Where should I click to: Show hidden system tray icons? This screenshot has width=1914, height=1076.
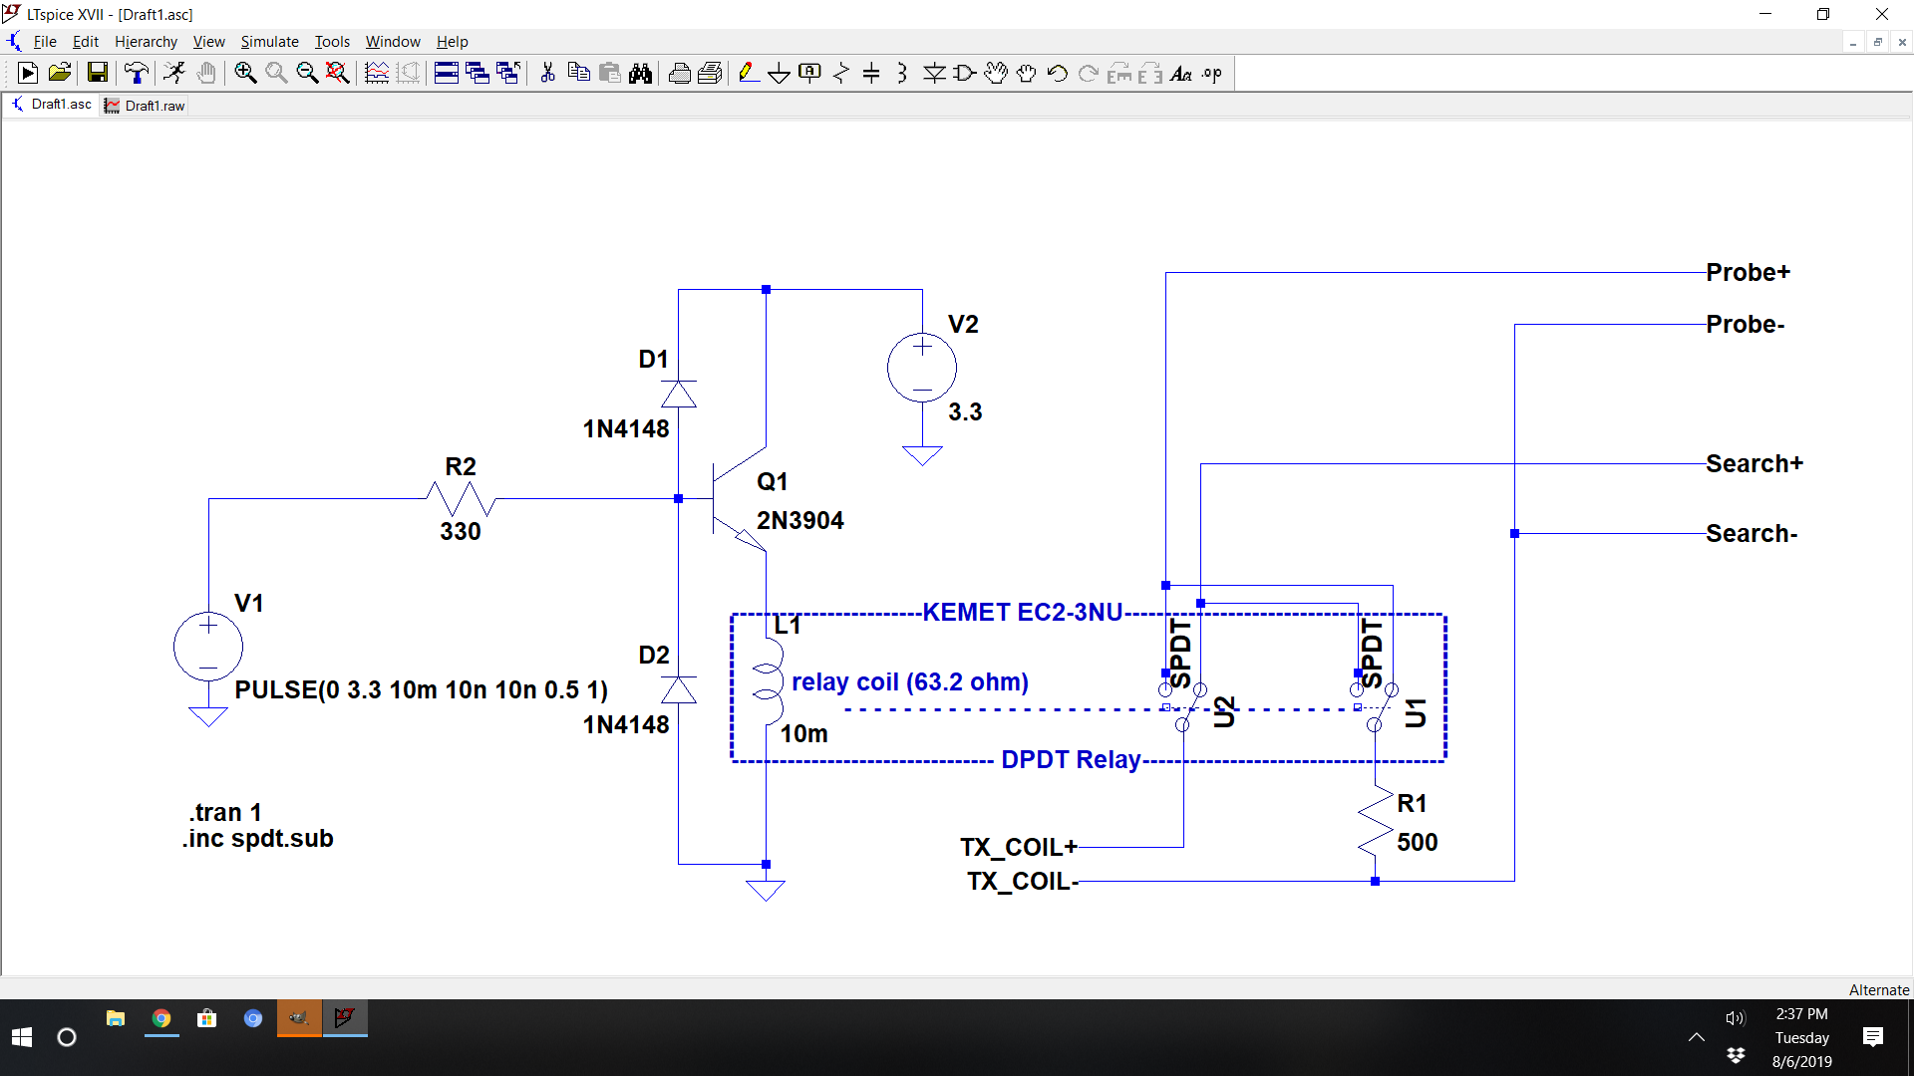pyautogui.click(x=1696, y=1037)
